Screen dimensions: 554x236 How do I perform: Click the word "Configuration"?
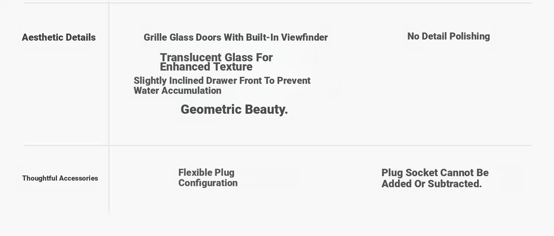pyautogui.click(x=208, y=183)
